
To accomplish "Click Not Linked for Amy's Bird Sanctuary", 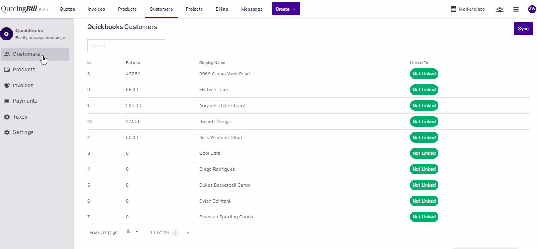I will pos(424,106).
